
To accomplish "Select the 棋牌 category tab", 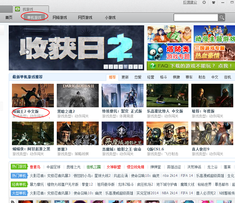I will (176, 77).
